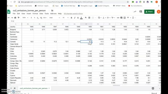Open the Tools menu

pos(47,14)
